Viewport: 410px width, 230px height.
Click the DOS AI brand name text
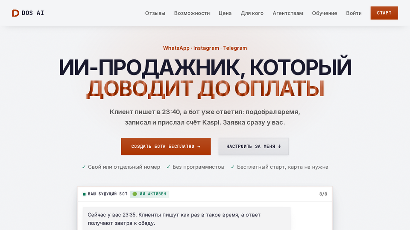tap(33, 13)
